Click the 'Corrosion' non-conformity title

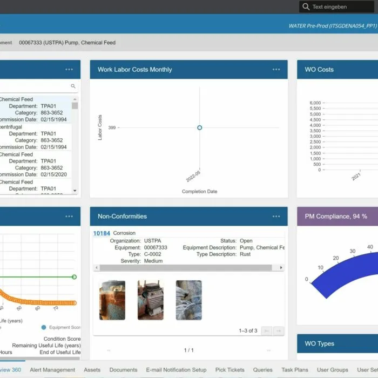[124, 233]
